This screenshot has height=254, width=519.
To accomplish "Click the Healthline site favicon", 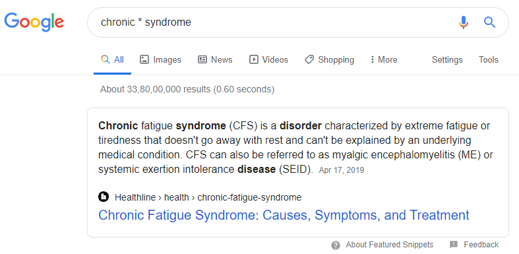I will pyautogui.click(x=104, y=197).
